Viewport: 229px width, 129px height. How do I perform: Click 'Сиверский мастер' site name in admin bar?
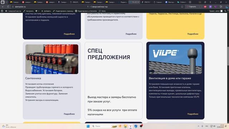tap(13, 11)
